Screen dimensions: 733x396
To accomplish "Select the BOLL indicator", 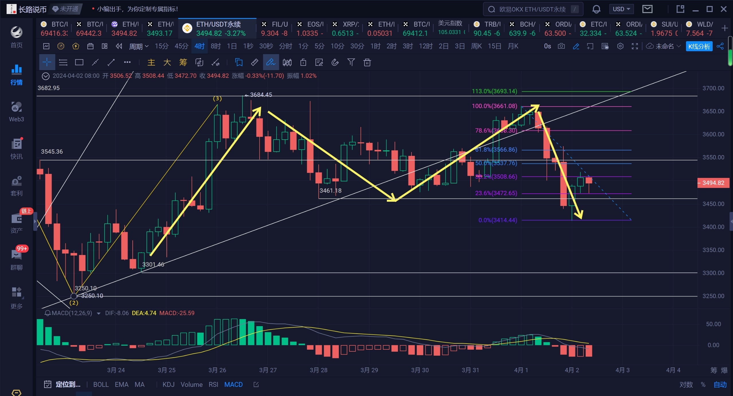I will 101,385.
